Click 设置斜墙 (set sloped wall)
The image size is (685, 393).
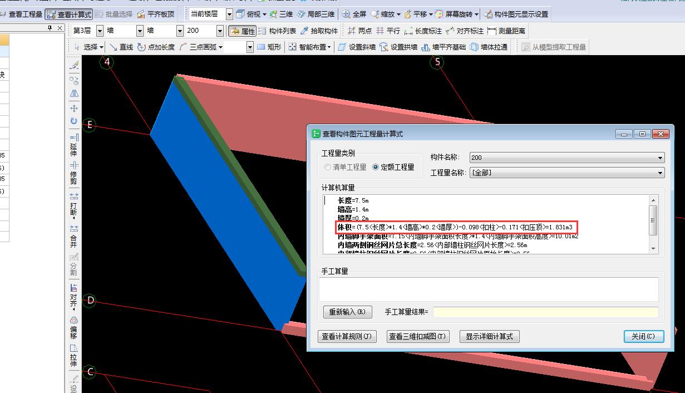pos(357,47)
